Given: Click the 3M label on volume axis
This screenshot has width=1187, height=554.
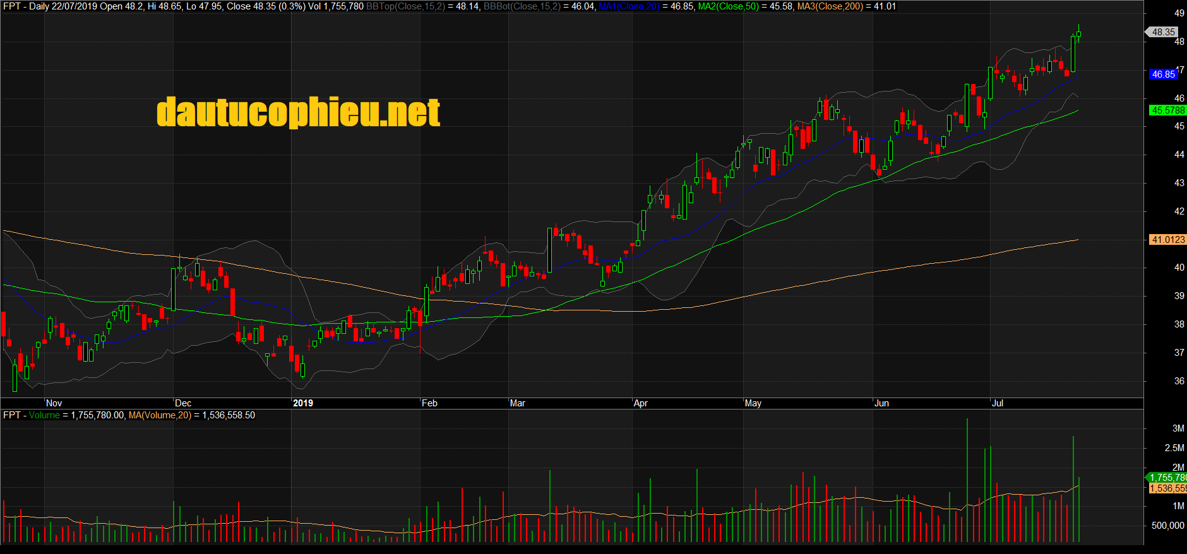Looking at the screenshot, I should [1178, 428].
